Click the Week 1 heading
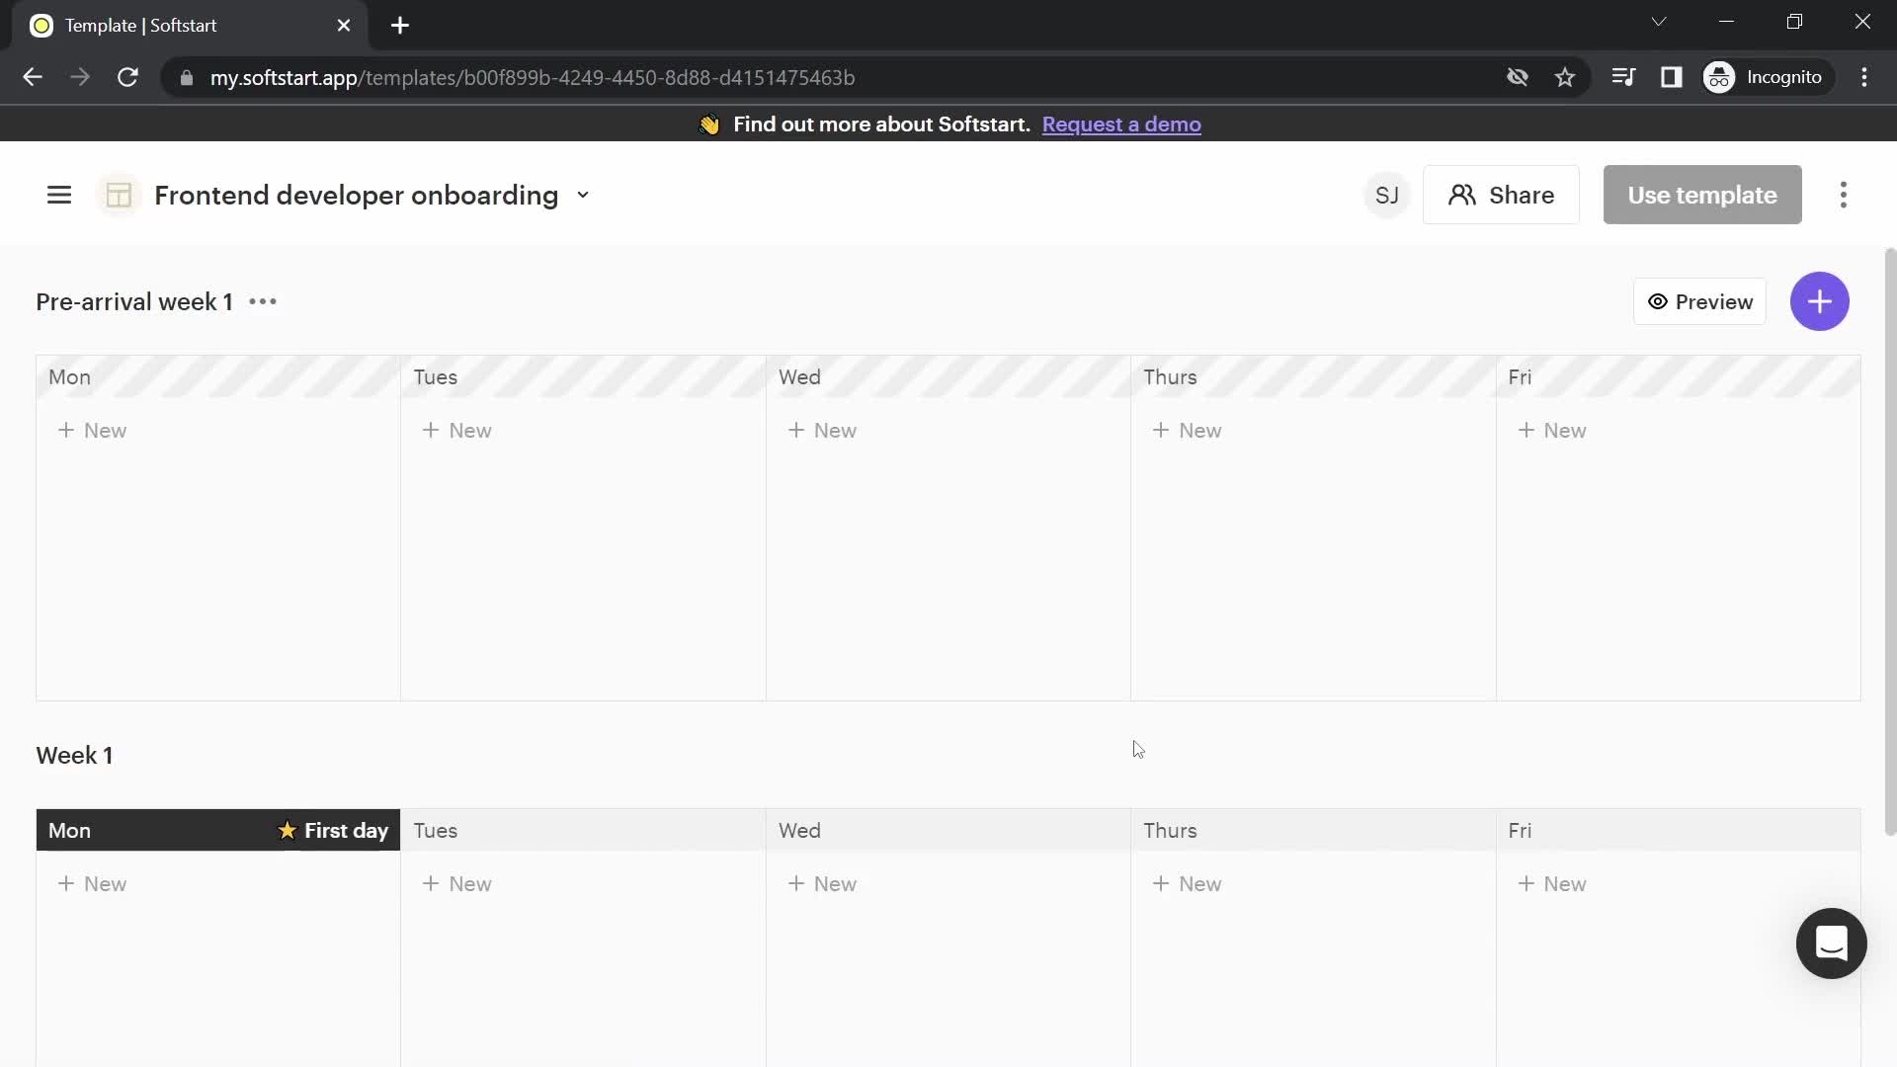The width and height of the screenshot is (1897, 1067). click(74, 755)
